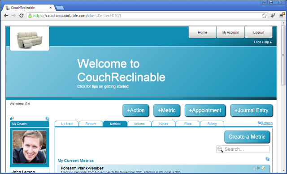Switch to the Notes tab

[163, 124]
